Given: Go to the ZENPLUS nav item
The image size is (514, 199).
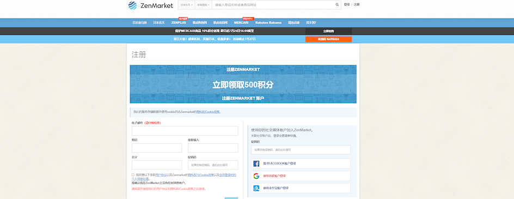Looking at the screenshot, I should click(x=179, y=23).
